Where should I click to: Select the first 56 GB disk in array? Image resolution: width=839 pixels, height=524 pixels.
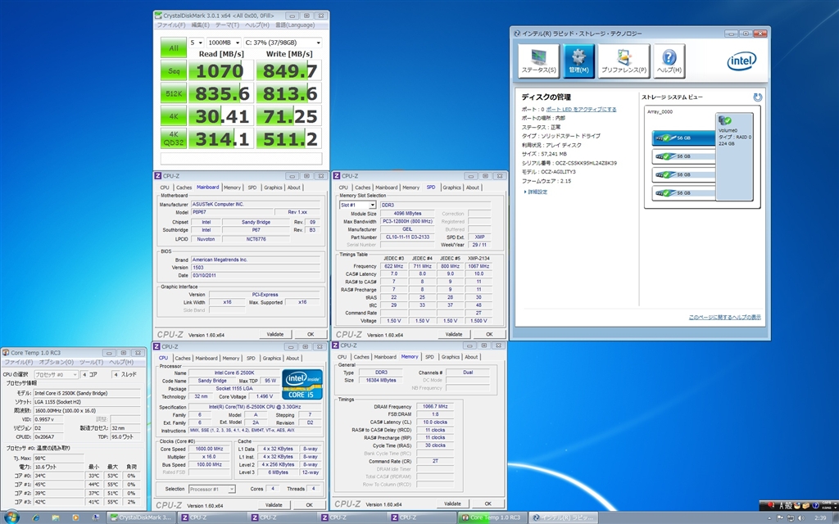[678, 138]
